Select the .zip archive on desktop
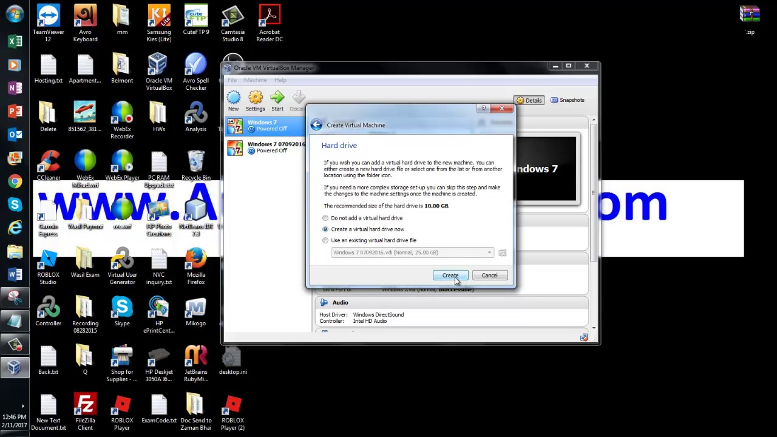777x437 pixels. pos(750,20)
